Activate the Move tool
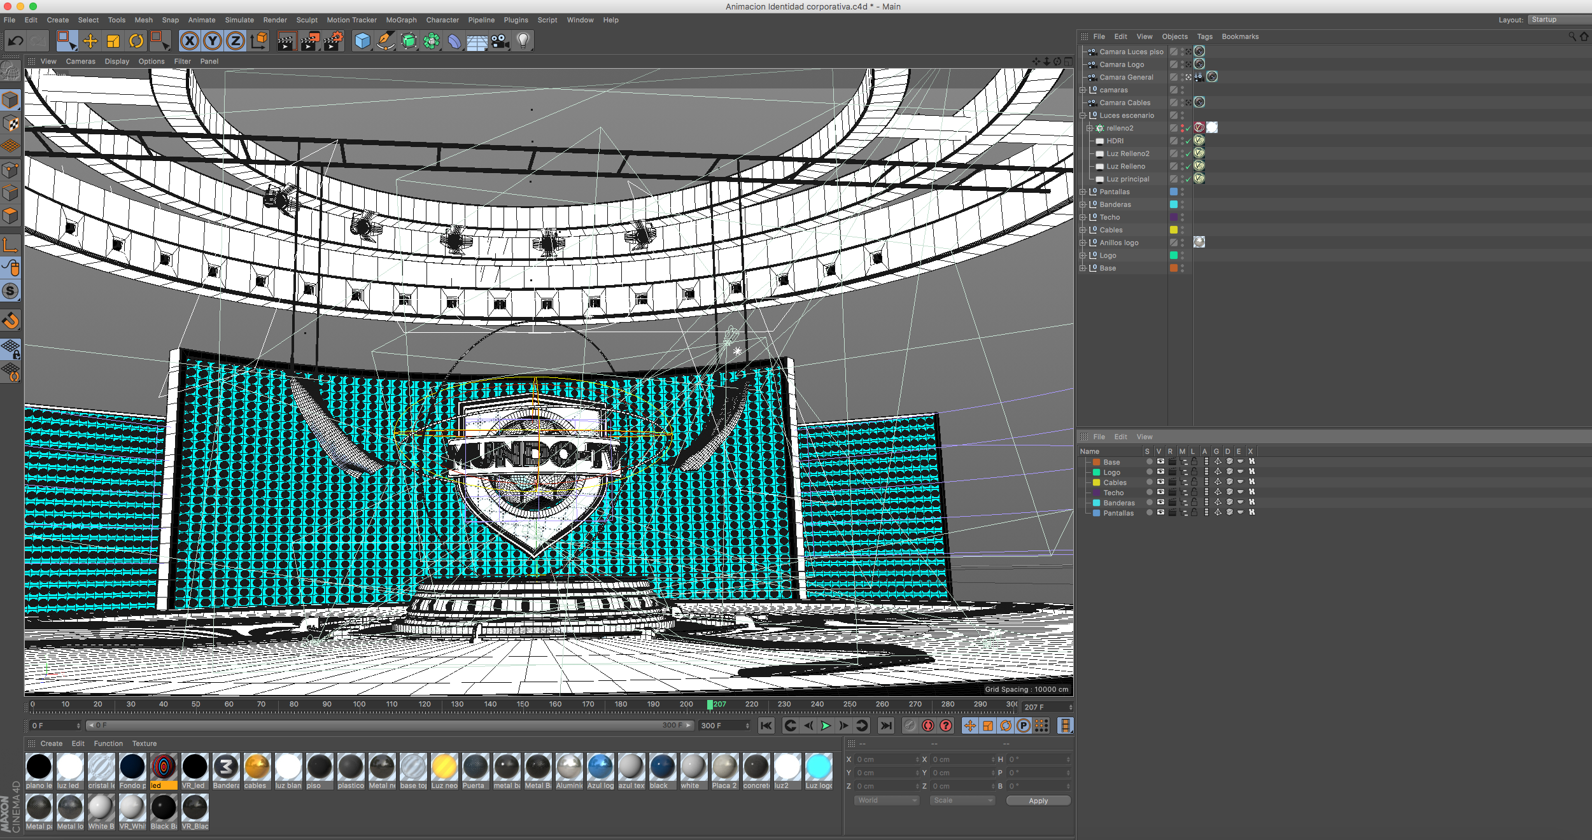The width and height of the screenshot is (1592, 840). [90, 41]
